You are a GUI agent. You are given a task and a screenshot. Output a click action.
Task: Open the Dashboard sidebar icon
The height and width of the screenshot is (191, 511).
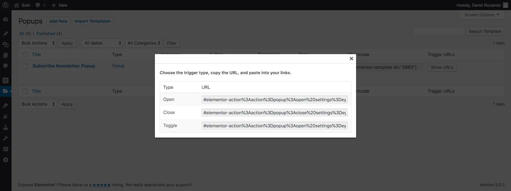pyautogui.click(x=5, y=19)
